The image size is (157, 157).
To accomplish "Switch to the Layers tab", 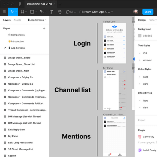I will click(x=7, y=20).
